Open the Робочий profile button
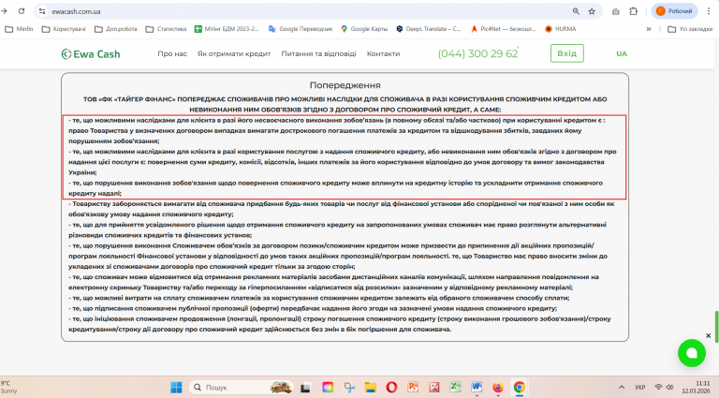The image size is (719, 398). tap(674, 11)
